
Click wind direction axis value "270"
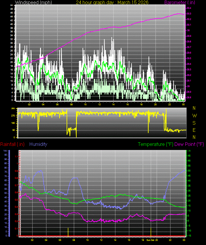tap(13, 116)
